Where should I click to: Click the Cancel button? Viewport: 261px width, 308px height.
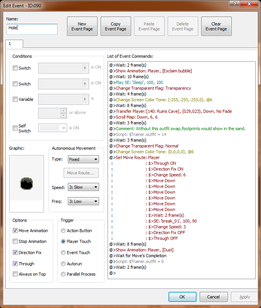click(x=213, y=297)
